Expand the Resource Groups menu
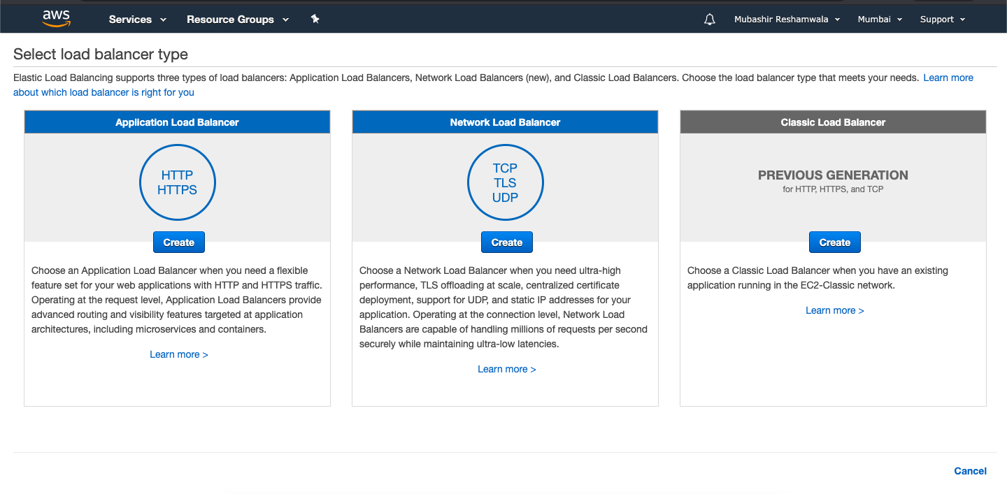 click(238, 20)
